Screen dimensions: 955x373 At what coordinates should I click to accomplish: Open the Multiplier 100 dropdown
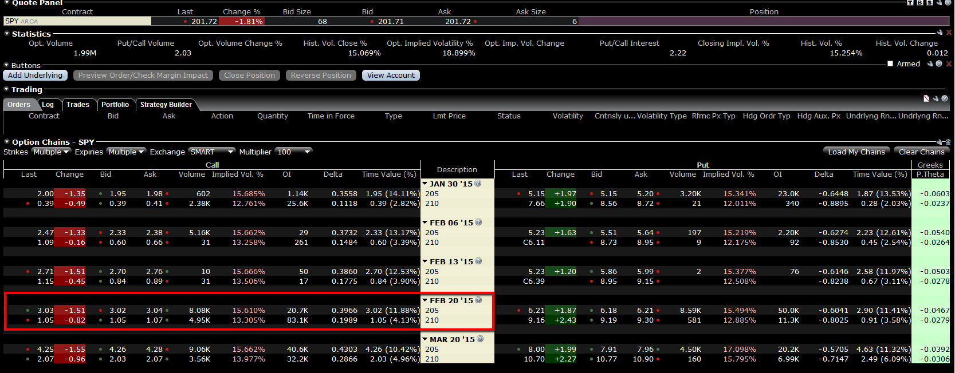coord(294,152)
